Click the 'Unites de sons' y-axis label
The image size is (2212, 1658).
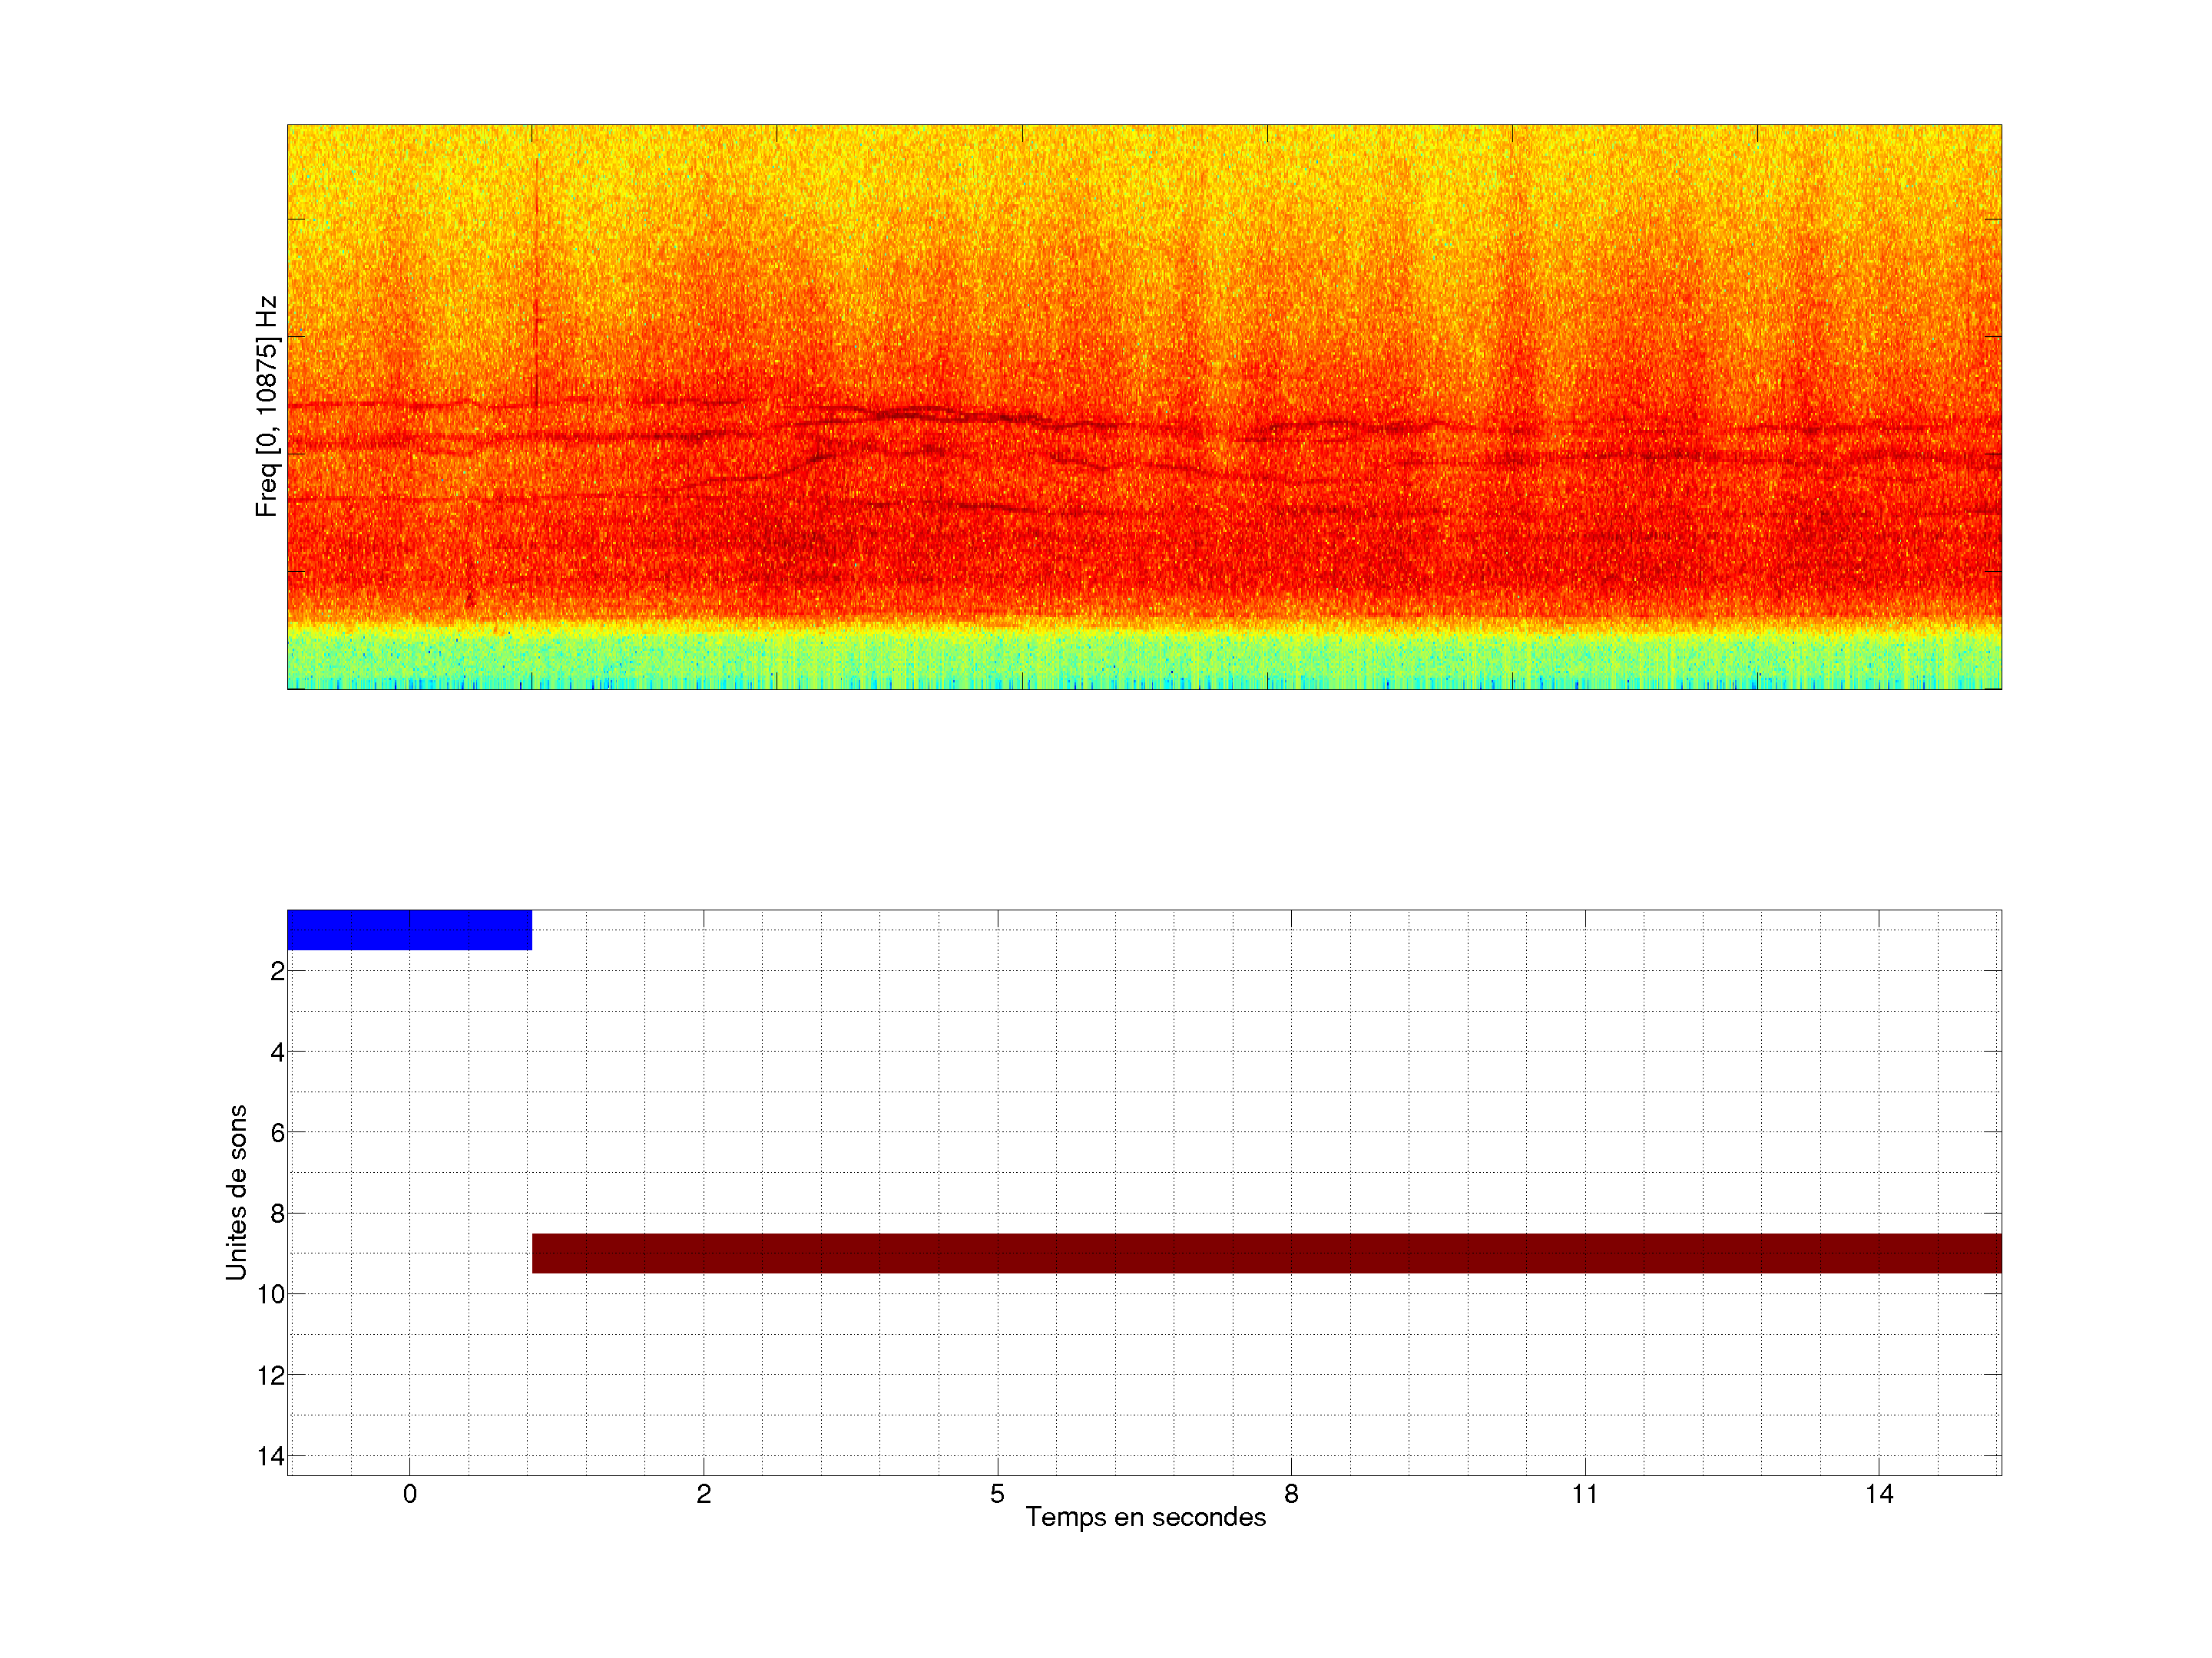(x=236, y=1192)
